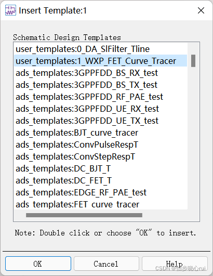Pick ads_templates:3GPPFDD_BS_TX_test from list
The image size is (213, 276).
point(100,85)
